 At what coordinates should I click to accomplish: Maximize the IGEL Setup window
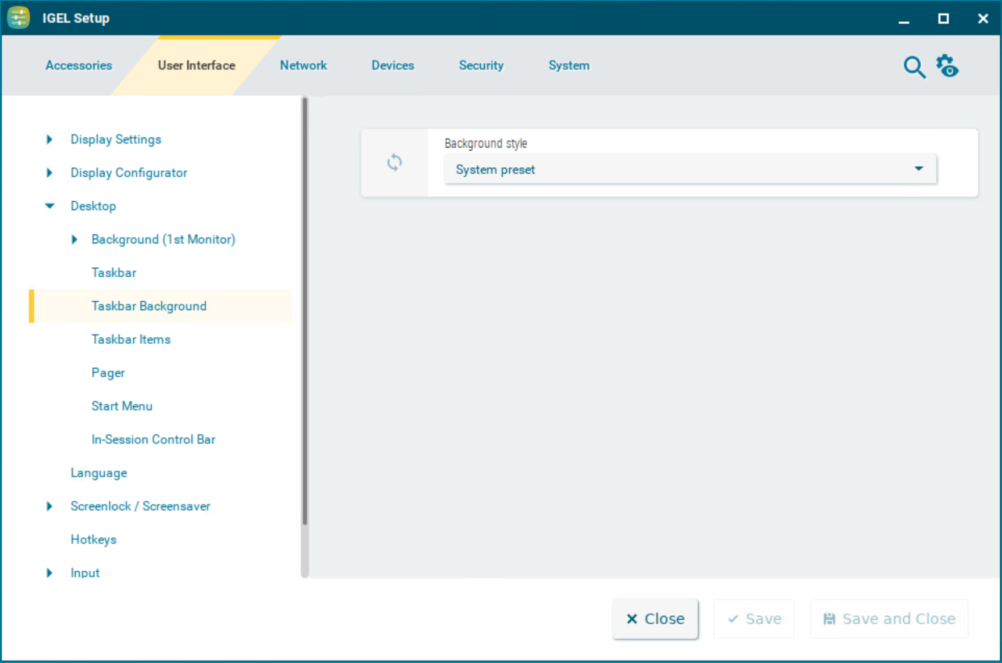click(943, 18)
